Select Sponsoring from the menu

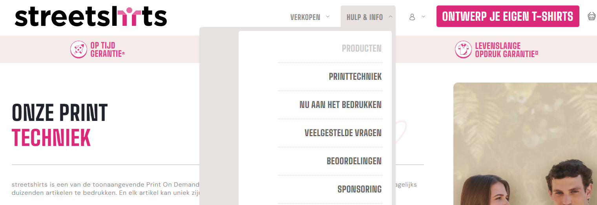(359, 189)
